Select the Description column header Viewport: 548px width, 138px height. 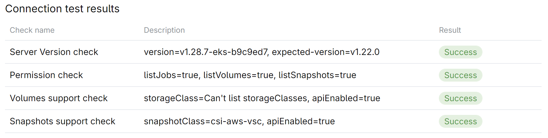[x=164, y=30]
